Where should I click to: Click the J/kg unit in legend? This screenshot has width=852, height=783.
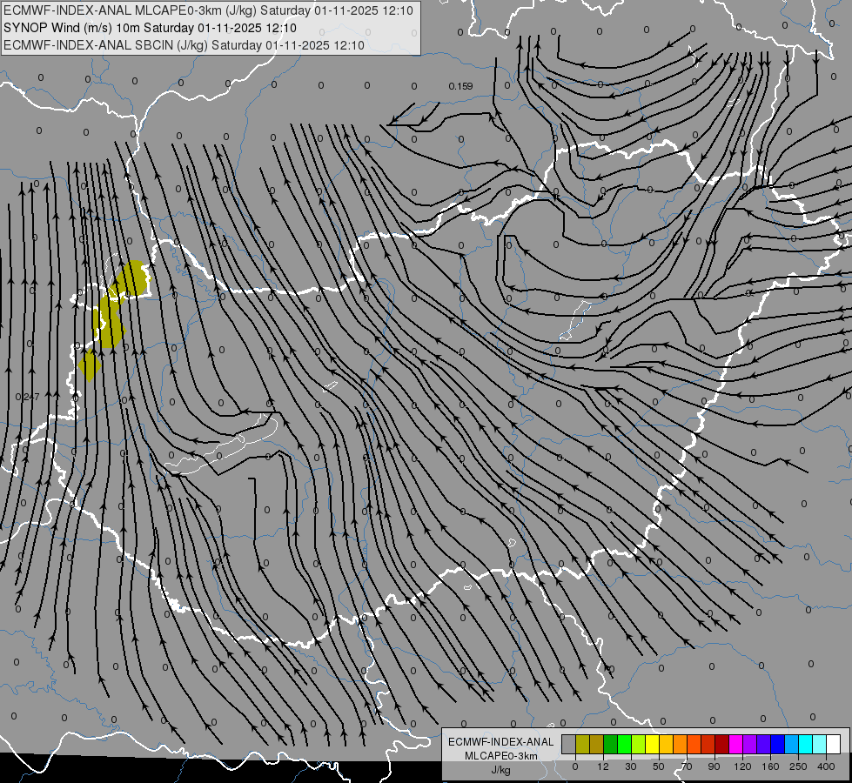coord(501,770)
